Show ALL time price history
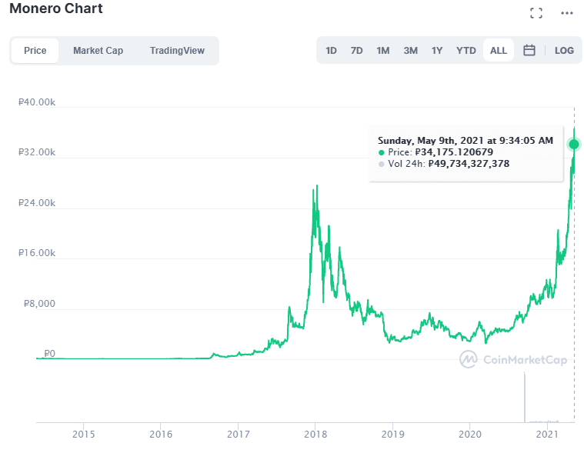 click(499, 51)
